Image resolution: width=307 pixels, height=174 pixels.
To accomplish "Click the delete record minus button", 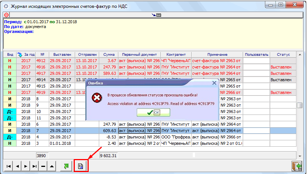I will (44, 166).
